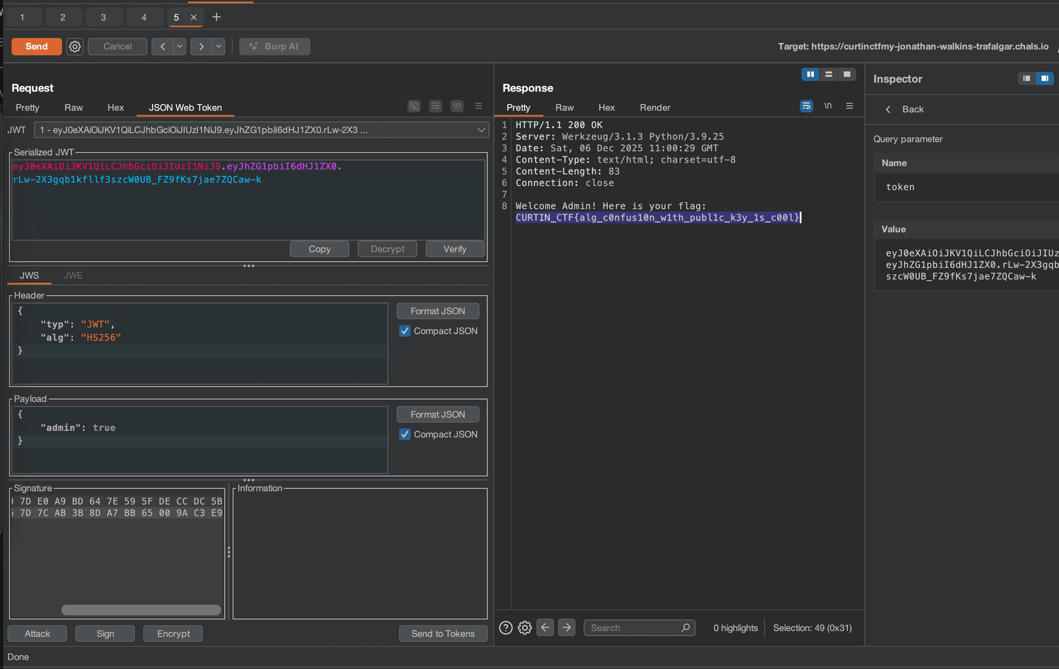Open the serialized JWT selection dropdown
Screen dimensions: 1059x669
[480, 130]
